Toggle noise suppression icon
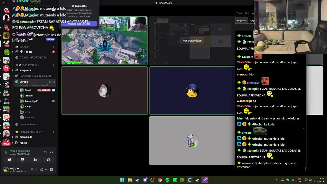 click(x=45, y=152)
